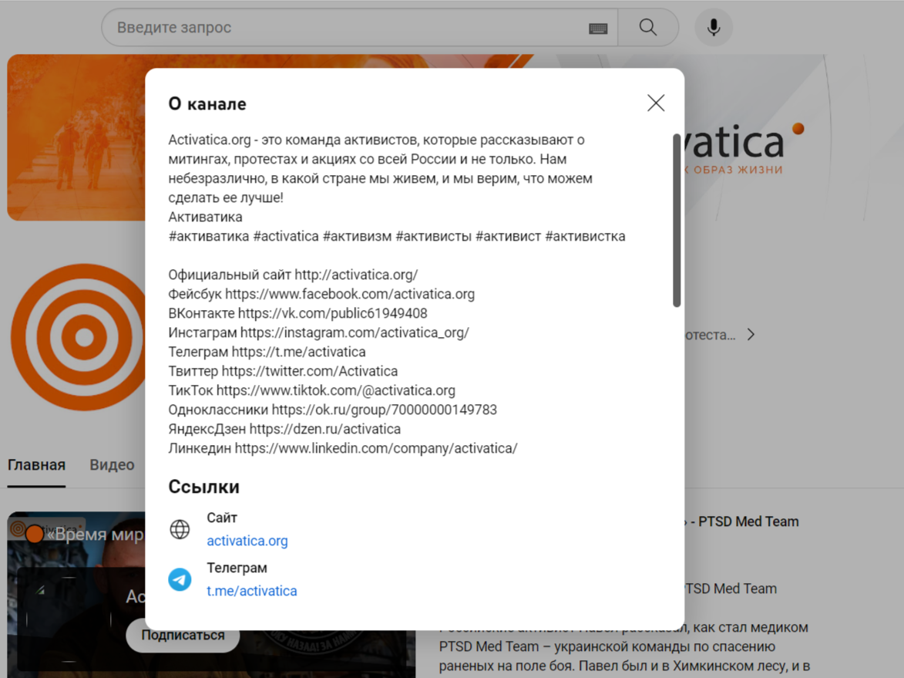Open the t.me/activatica Telegram link

coord(252,591)
